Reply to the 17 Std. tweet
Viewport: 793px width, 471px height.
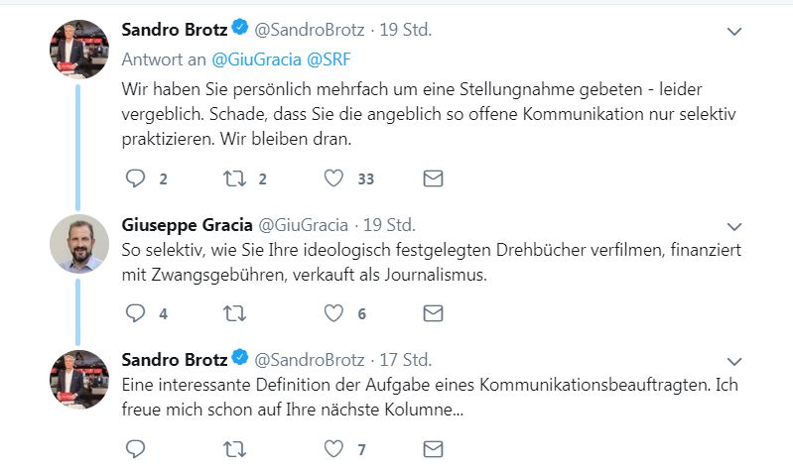coord(135,449)
